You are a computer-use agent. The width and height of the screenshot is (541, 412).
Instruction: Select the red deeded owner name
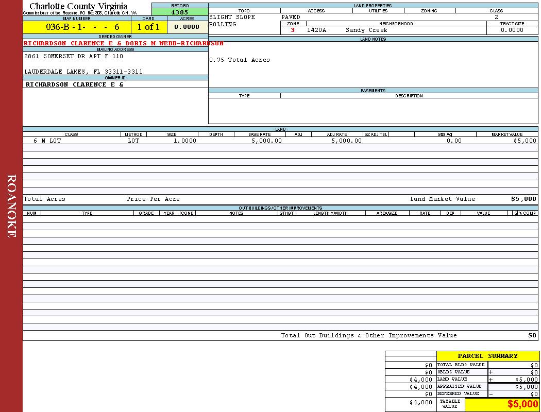pos(124,44)
